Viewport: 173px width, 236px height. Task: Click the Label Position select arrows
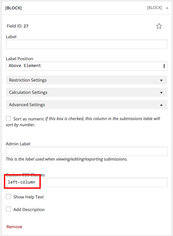pyautogui.click(x=164, y=66)
